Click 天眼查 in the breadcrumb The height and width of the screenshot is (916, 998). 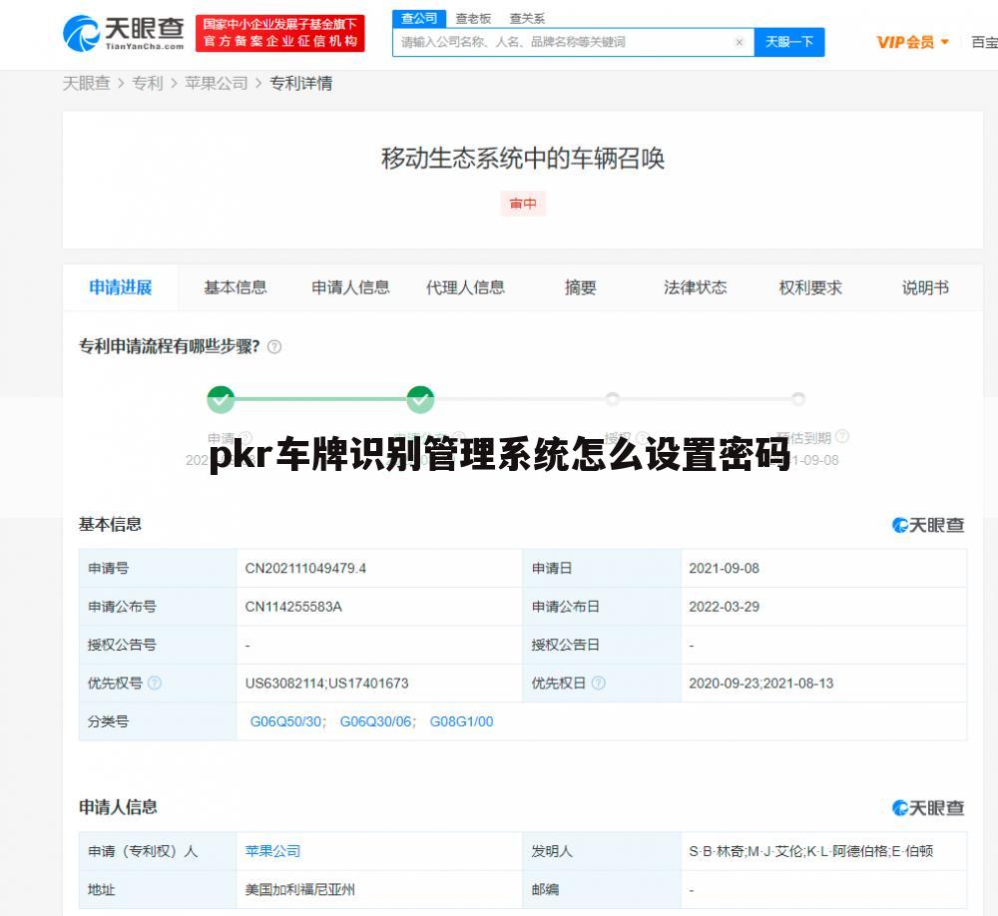(x=86, y=84)
